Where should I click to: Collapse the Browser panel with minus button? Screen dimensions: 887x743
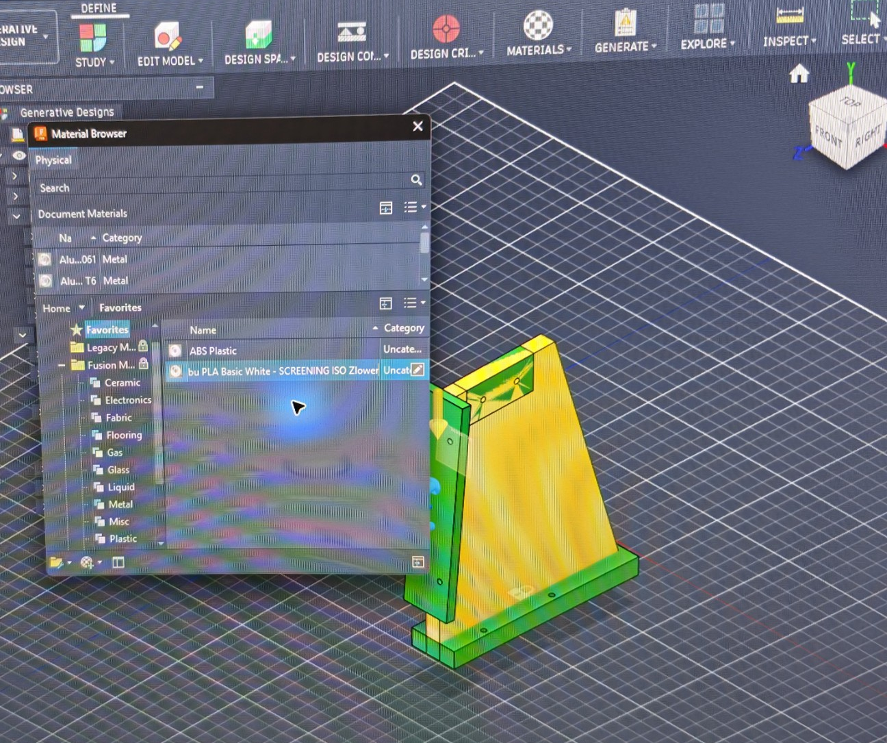[x=200, y=87]
